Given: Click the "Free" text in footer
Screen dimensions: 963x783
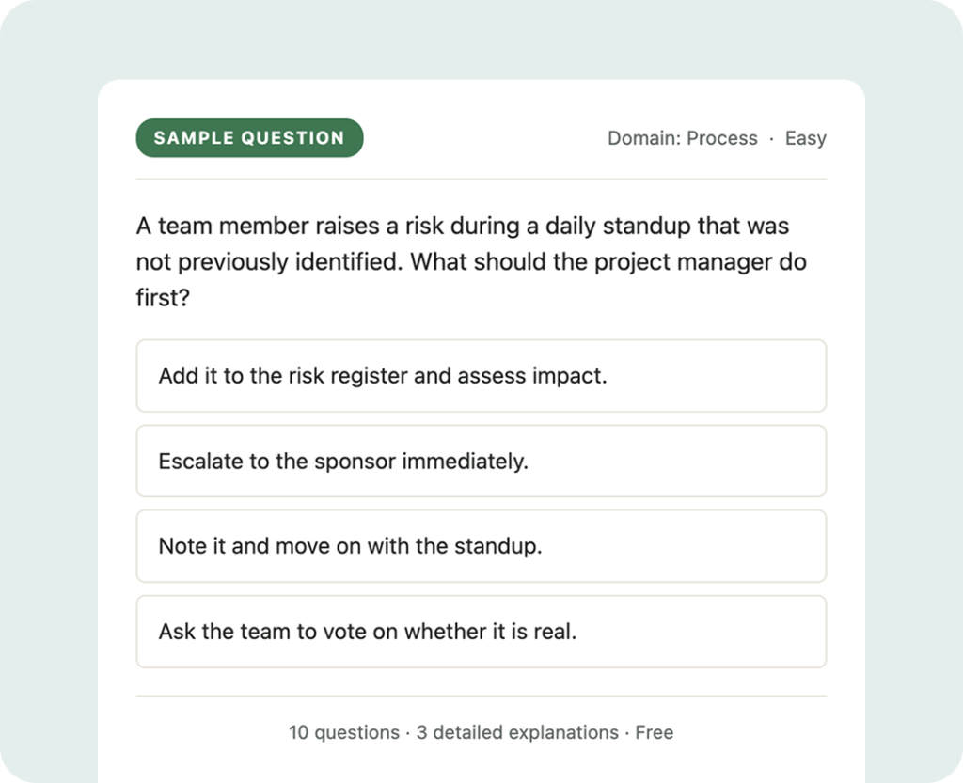Looking at the screenshot, I should click(655, 732).
